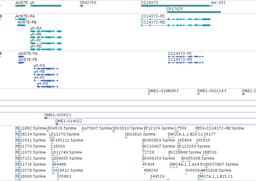Viewport: 256px width, 181px height.
Task: Select the RE11073.5prime EST label
Action: coord(30,152)
